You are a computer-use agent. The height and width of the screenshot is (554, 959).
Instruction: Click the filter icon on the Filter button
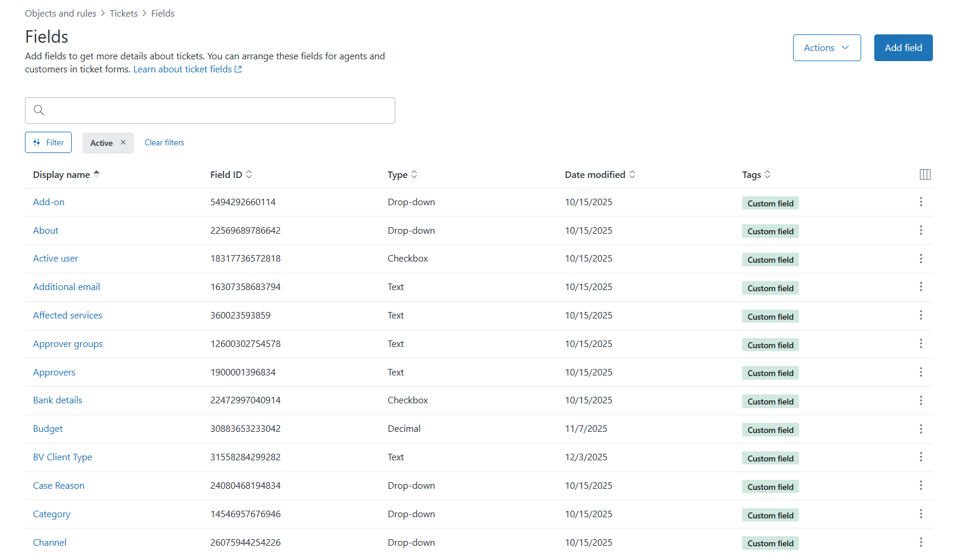tap(37, 142)
